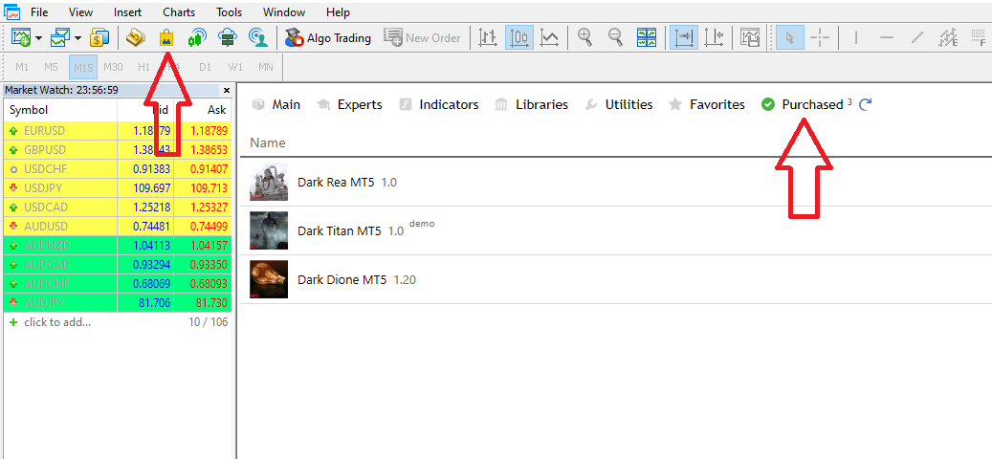Open the Market shopping bag icon
Viewport: 992px width, 459px height.
(166, 38)
